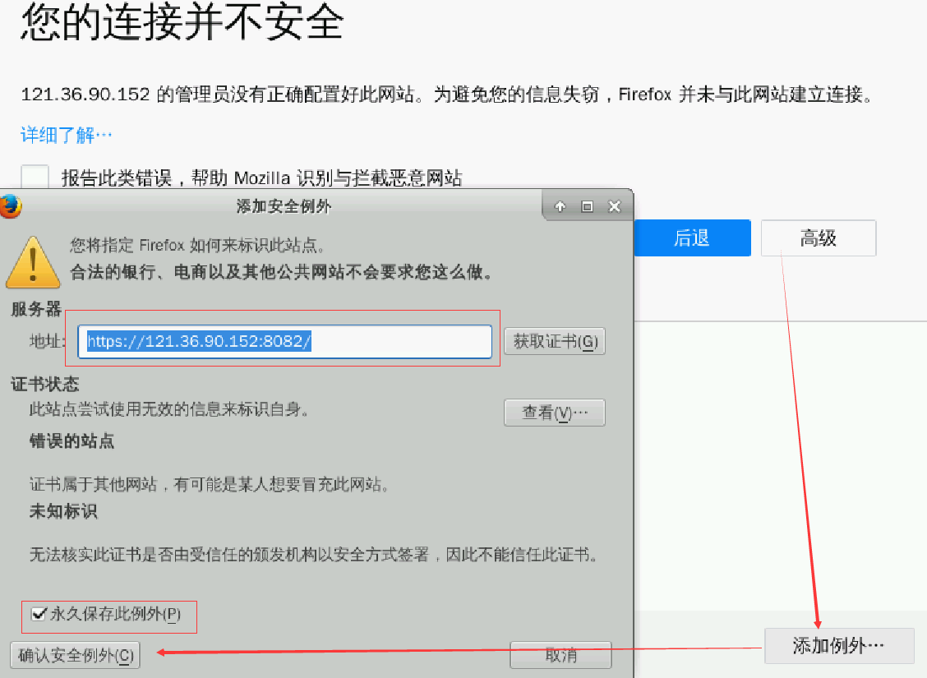This screenshot has height=678, width=927.
Task: Click the server address URL field
Action: [x=284, y=342]
